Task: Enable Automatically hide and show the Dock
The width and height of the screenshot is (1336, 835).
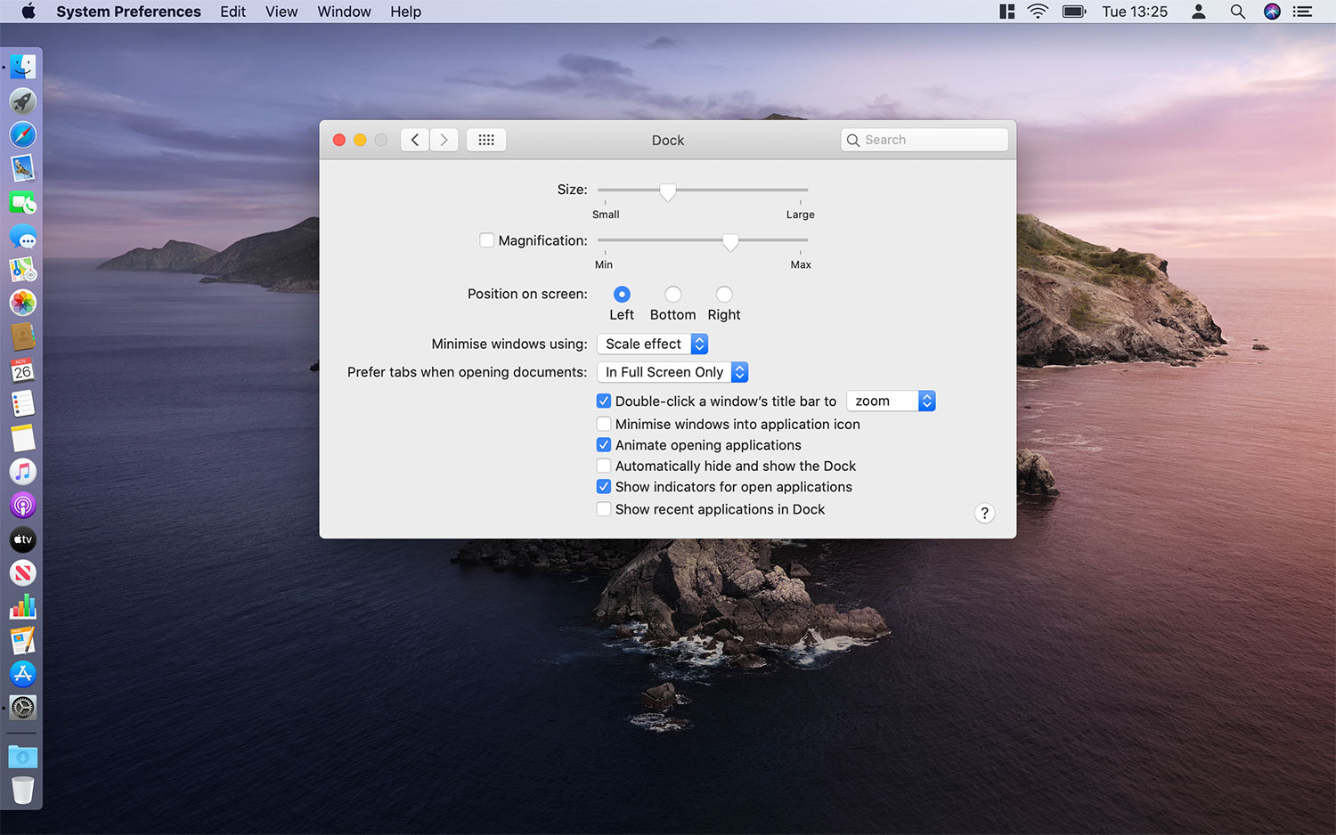Action: pos(604,466)
